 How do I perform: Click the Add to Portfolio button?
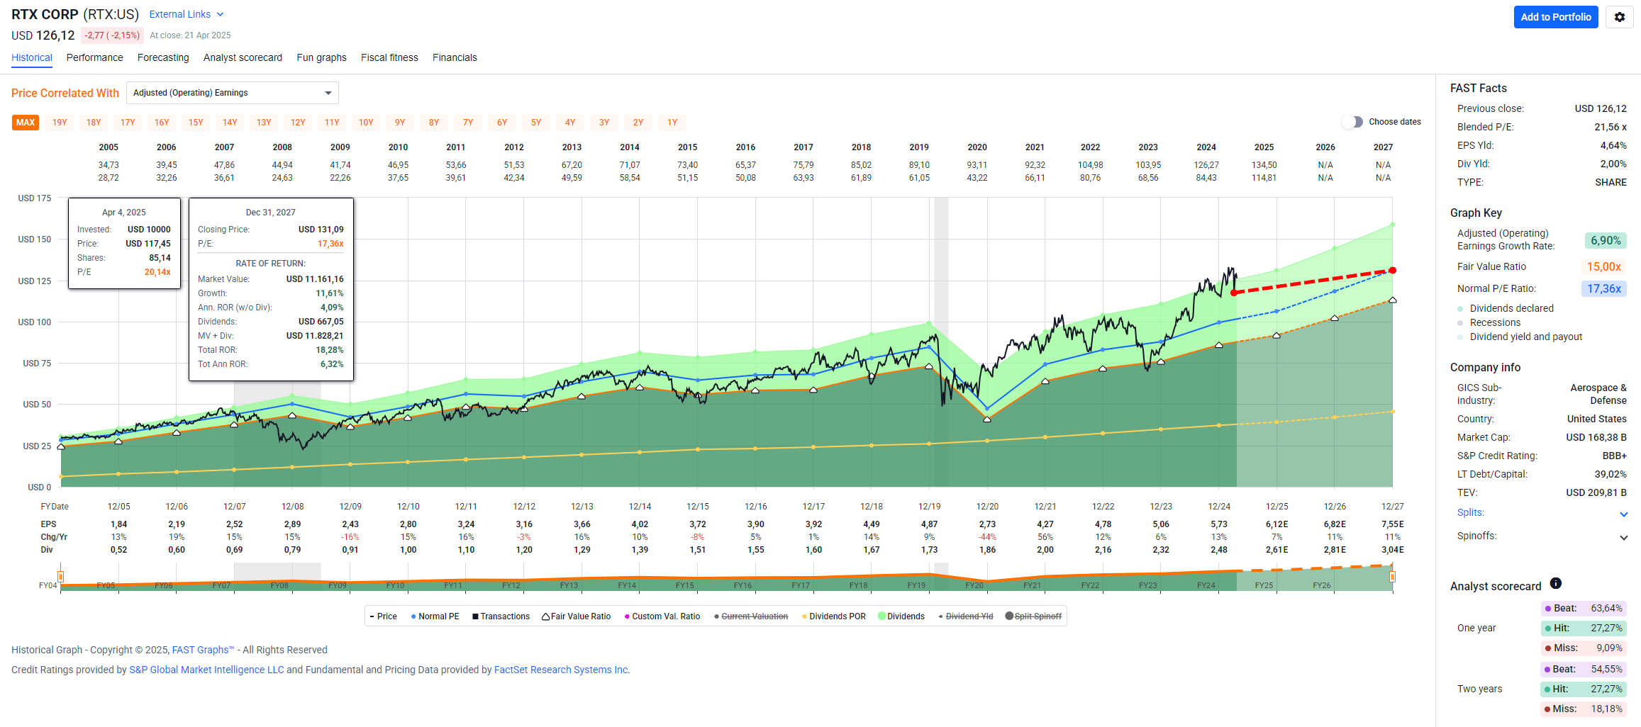coord(1556,16)
